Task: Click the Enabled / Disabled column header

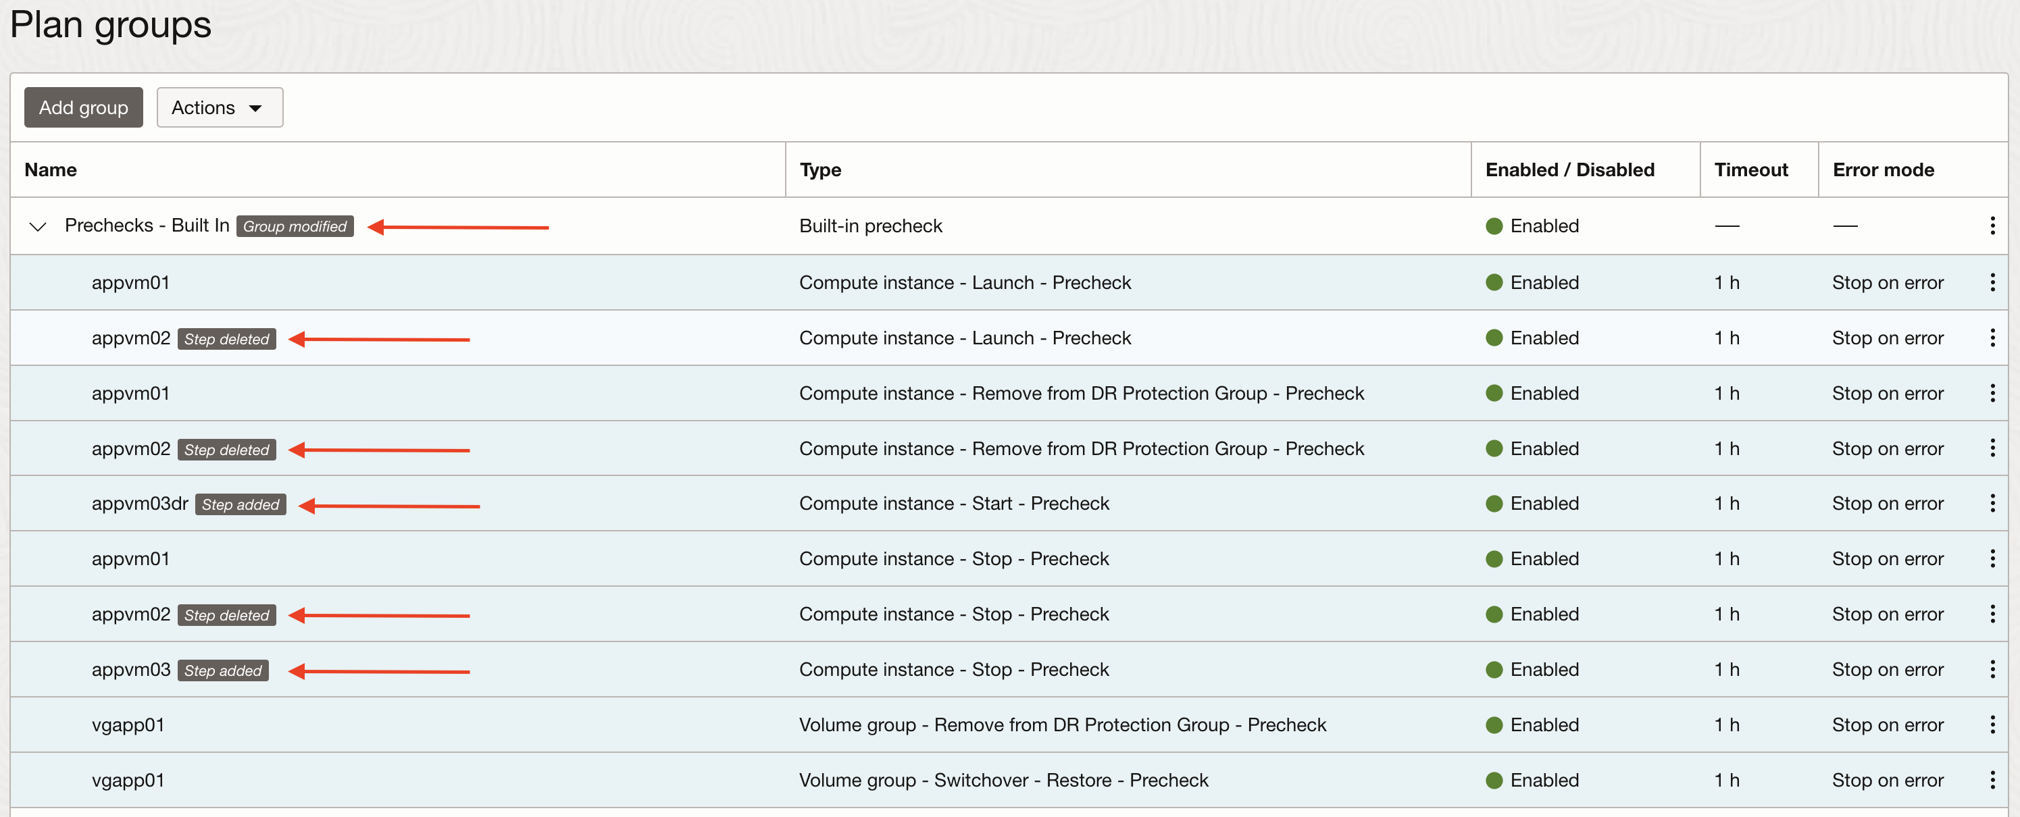Action: point(1570,169)
